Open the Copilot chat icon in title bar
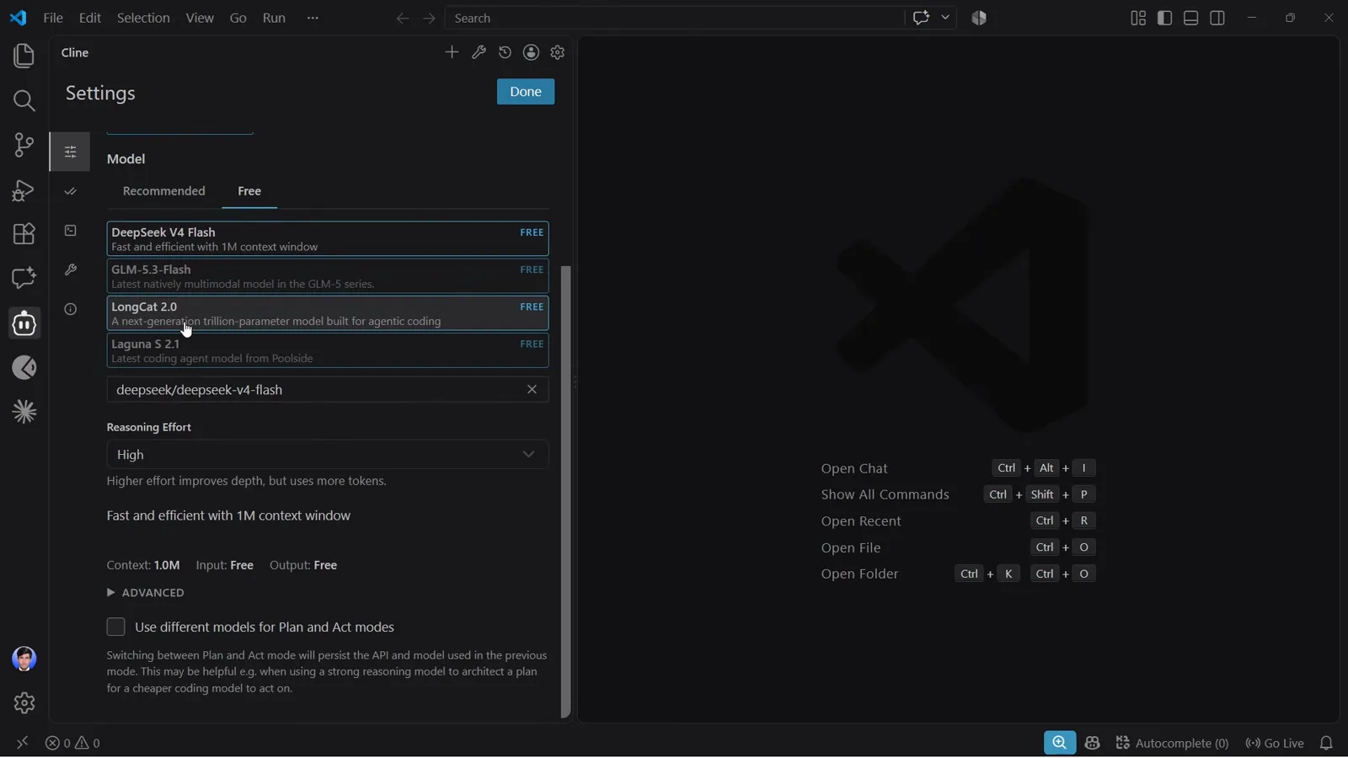The image size is (1348, 758). coord(921,18)
